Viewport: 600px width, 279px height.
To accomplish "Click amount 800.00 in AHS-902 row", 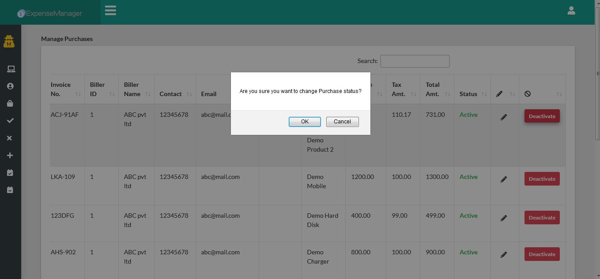I will [x=361, y=252].
